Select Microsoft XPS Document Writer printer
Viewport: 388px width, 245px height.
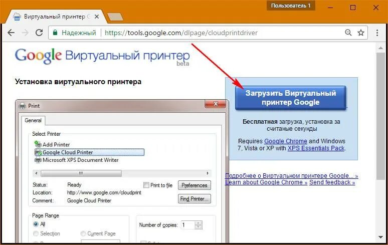[77, 160]
